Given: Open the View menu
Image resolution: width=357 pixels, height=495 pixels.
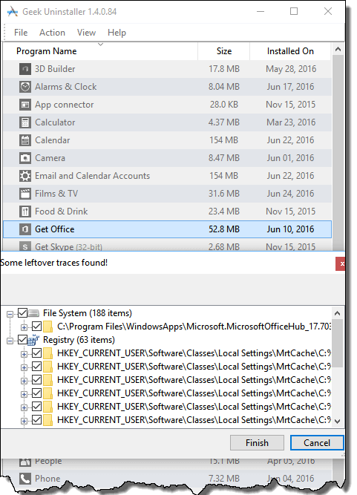Looking at the screenshot, I should coord(86,33).
